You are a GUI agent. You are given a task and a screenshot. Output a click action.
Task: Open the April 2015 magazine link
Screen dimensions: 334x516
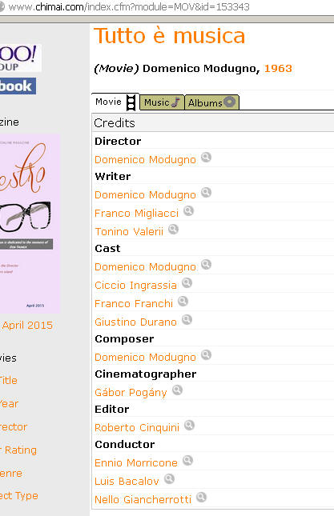[x=28, y=326]
